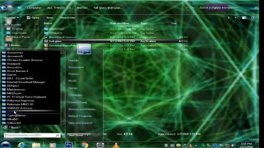Open Devices and Printers in Start menu
This screenshot has width=264, height=148.
coord(82,109)
